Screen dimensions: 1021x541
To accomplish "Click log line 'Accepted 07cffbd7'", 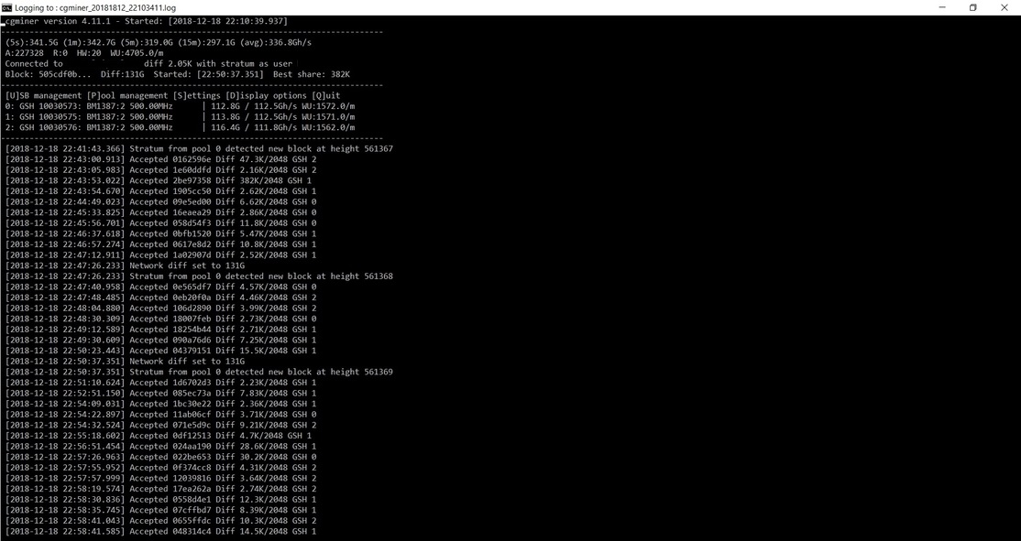I will 160,510.
